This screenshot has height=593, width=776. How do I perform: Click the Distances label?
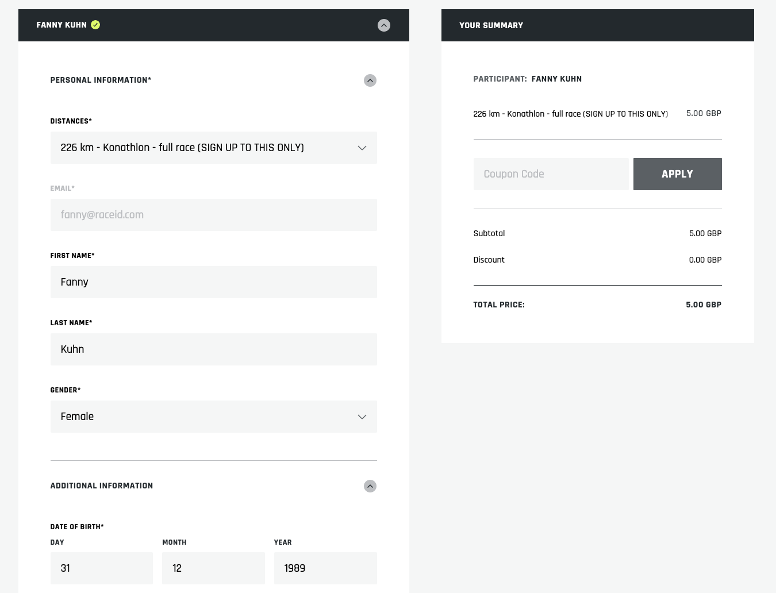click(71, 121)
